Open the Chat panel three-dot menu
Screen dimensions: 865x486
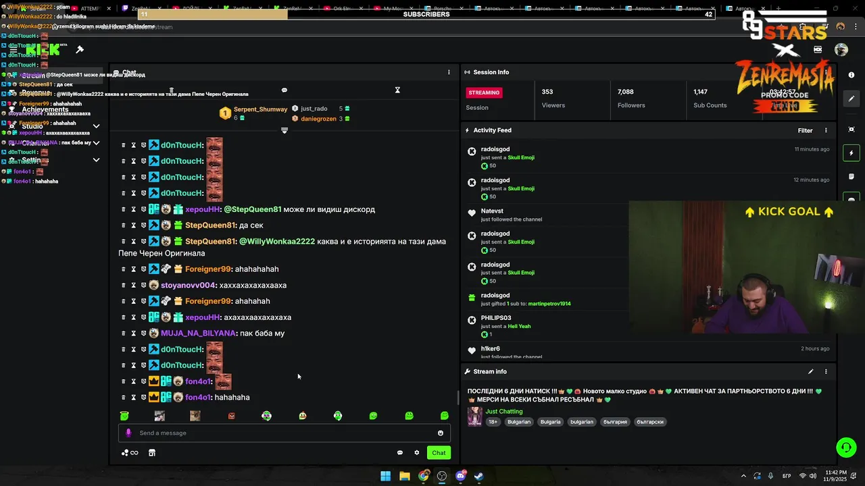point(449,72)
